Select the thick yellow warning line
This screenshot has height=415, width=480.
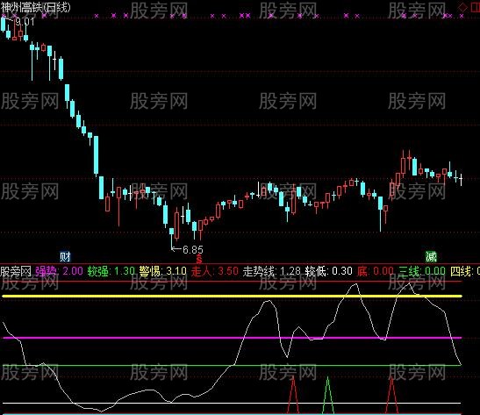(x=232, y=296)
